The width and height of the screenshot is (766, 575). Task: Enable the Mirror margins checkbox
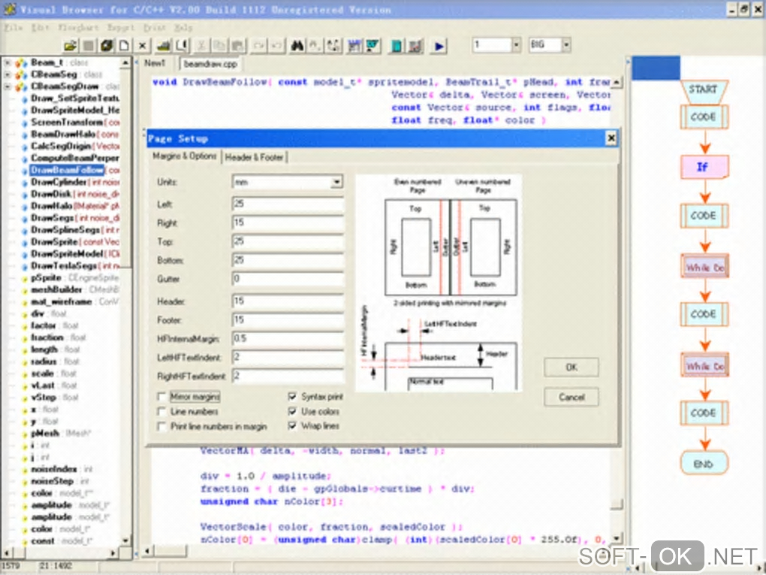click(x=162, y=397)
